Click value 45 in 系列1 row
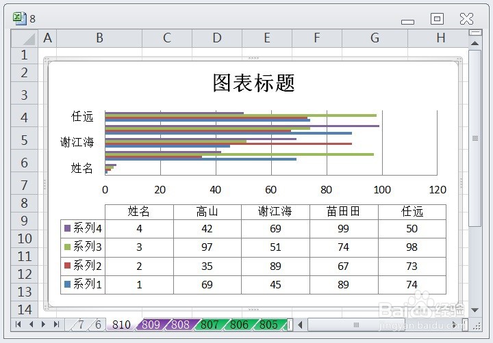The width and height of the screenshot is (493, 343). click(x=275, y=285)
